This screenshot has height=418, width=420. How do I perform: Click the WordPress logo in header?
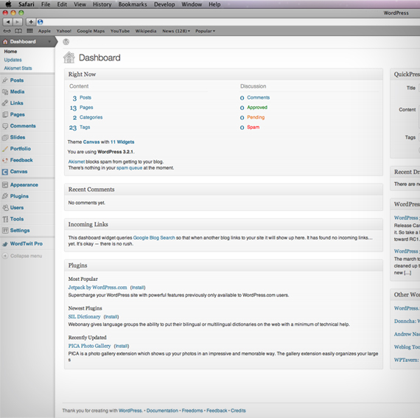point(66,42)
